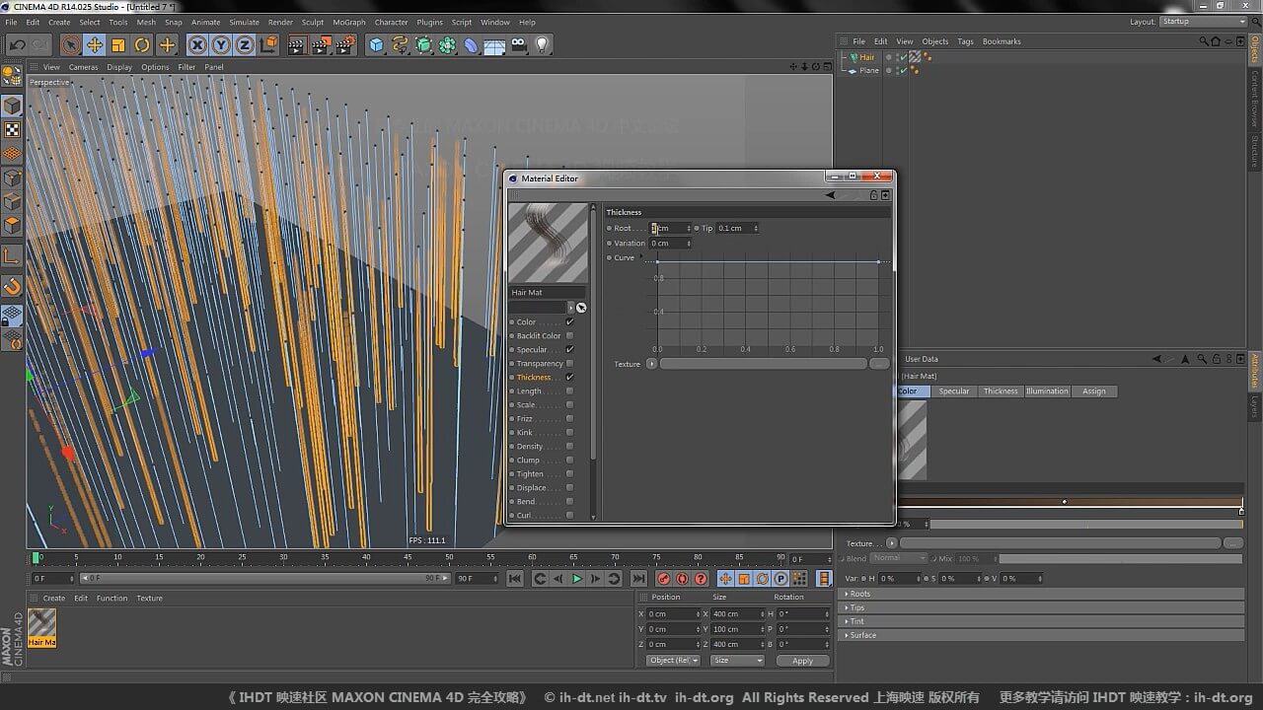Click the Light object icon

click(542, 45)
